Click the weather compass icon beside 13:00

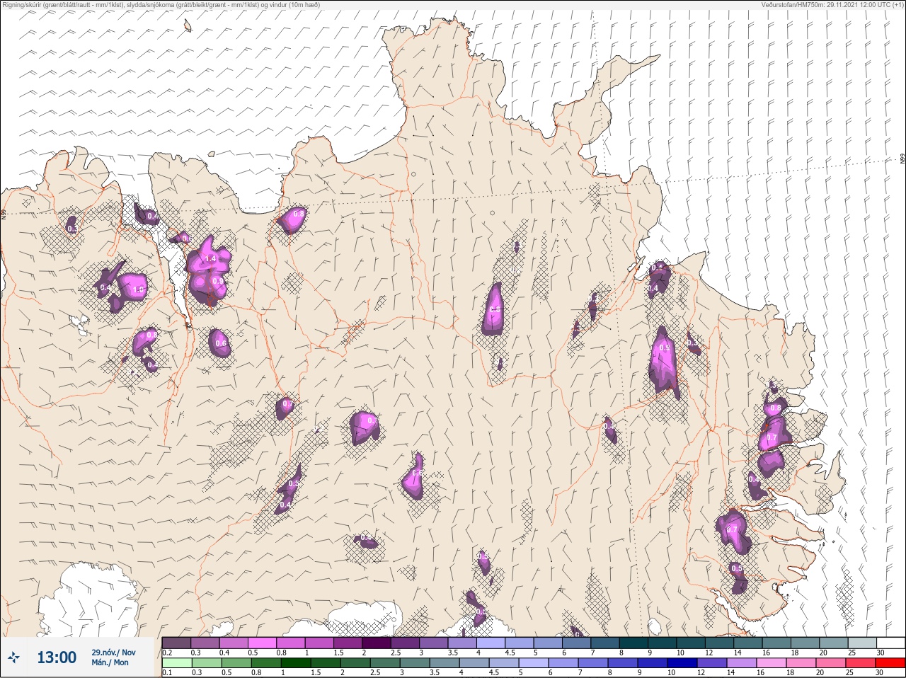pyautogui.click(x=13, y=657)
